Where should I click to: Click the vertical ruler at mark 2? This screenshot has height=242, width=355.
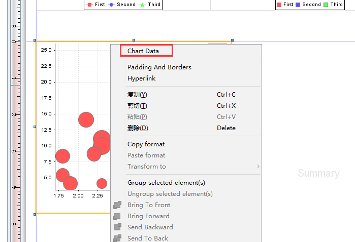(15, 115)
